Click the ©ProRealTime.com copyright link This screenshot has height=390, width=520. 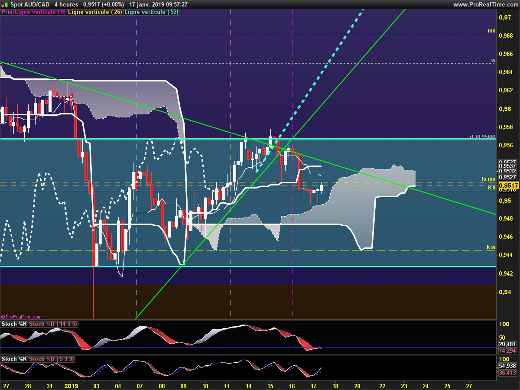(21, 317)
